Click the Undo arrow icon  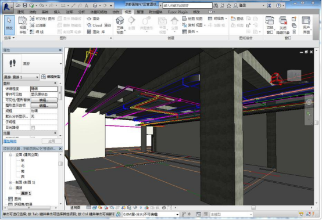pos(41,5)
